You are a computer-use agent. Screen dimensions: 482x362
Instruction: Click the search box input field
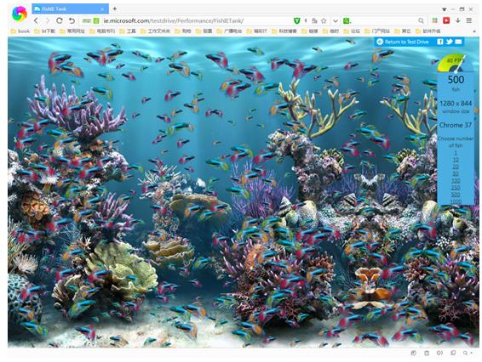point(384,21)
